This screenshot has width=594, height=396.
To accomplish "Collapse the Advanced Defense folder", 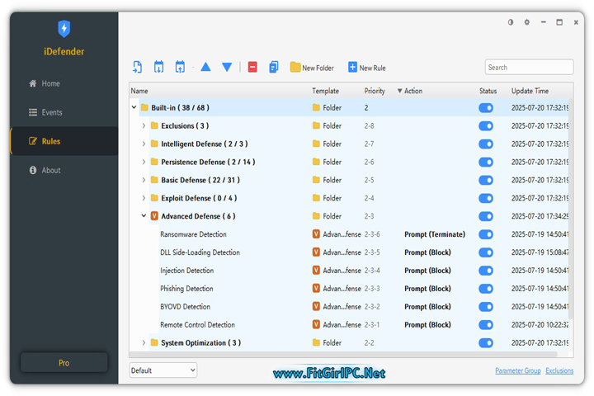I will click(x=144, y=216).
